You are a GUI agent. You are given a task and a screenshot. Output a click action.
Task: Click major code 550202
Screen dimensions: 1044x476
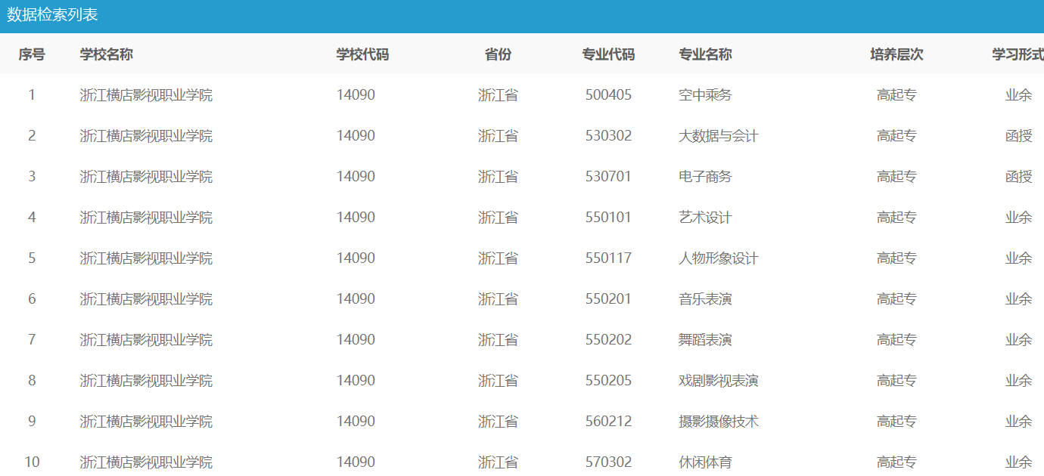pos(608,340)
